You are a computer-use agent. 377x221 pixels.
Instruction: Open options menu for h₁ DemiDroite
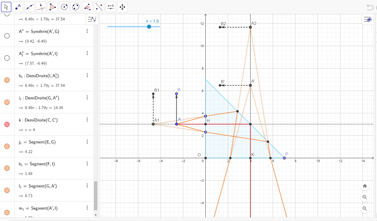pyautogui.click(x=87, y=75)
